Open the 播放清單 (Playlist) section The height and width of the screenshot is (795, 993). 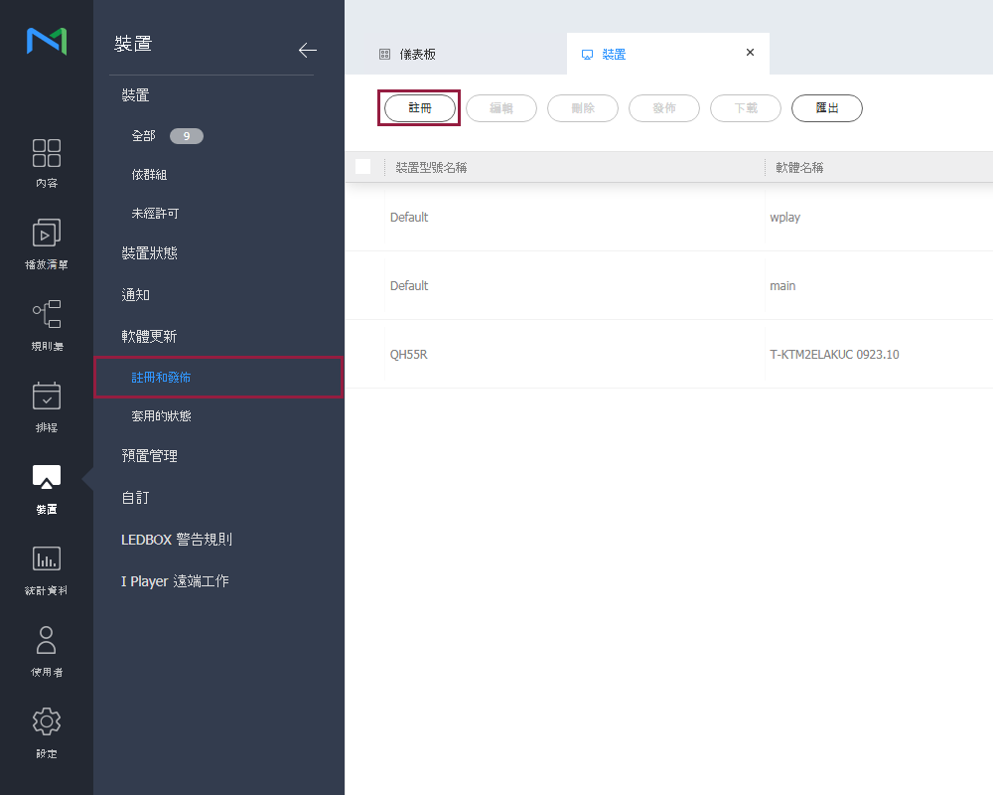pos(47,244)
